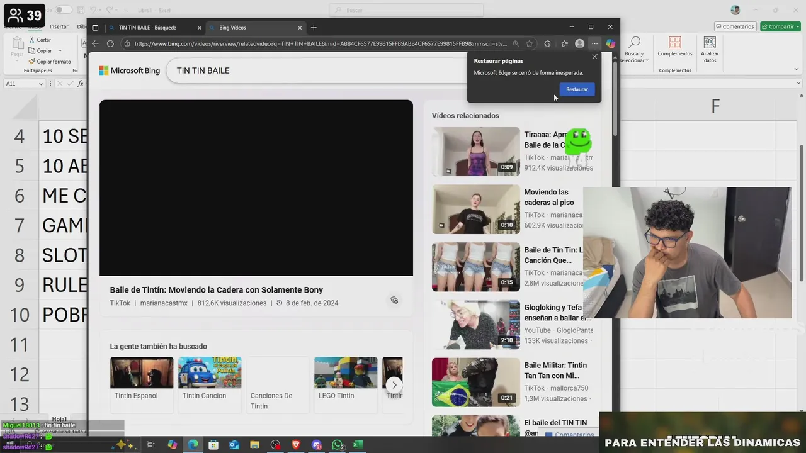
Task: Expand Excel Name Box dropdown A11
Action: click(x=41, y=84)
